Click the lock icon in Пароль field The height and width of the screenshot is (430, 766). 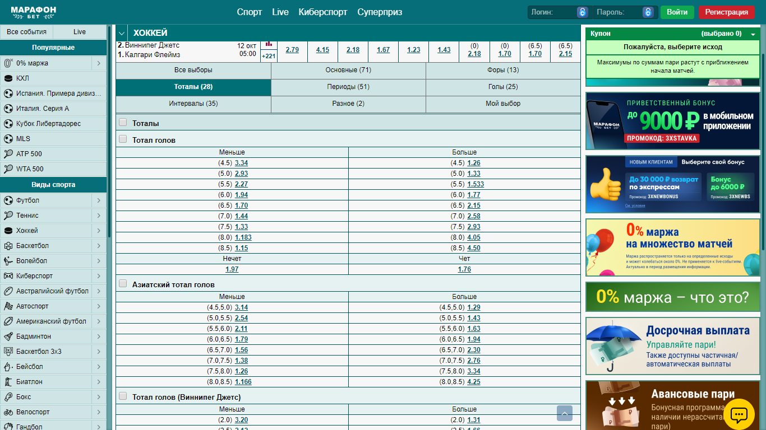(648, 12)
